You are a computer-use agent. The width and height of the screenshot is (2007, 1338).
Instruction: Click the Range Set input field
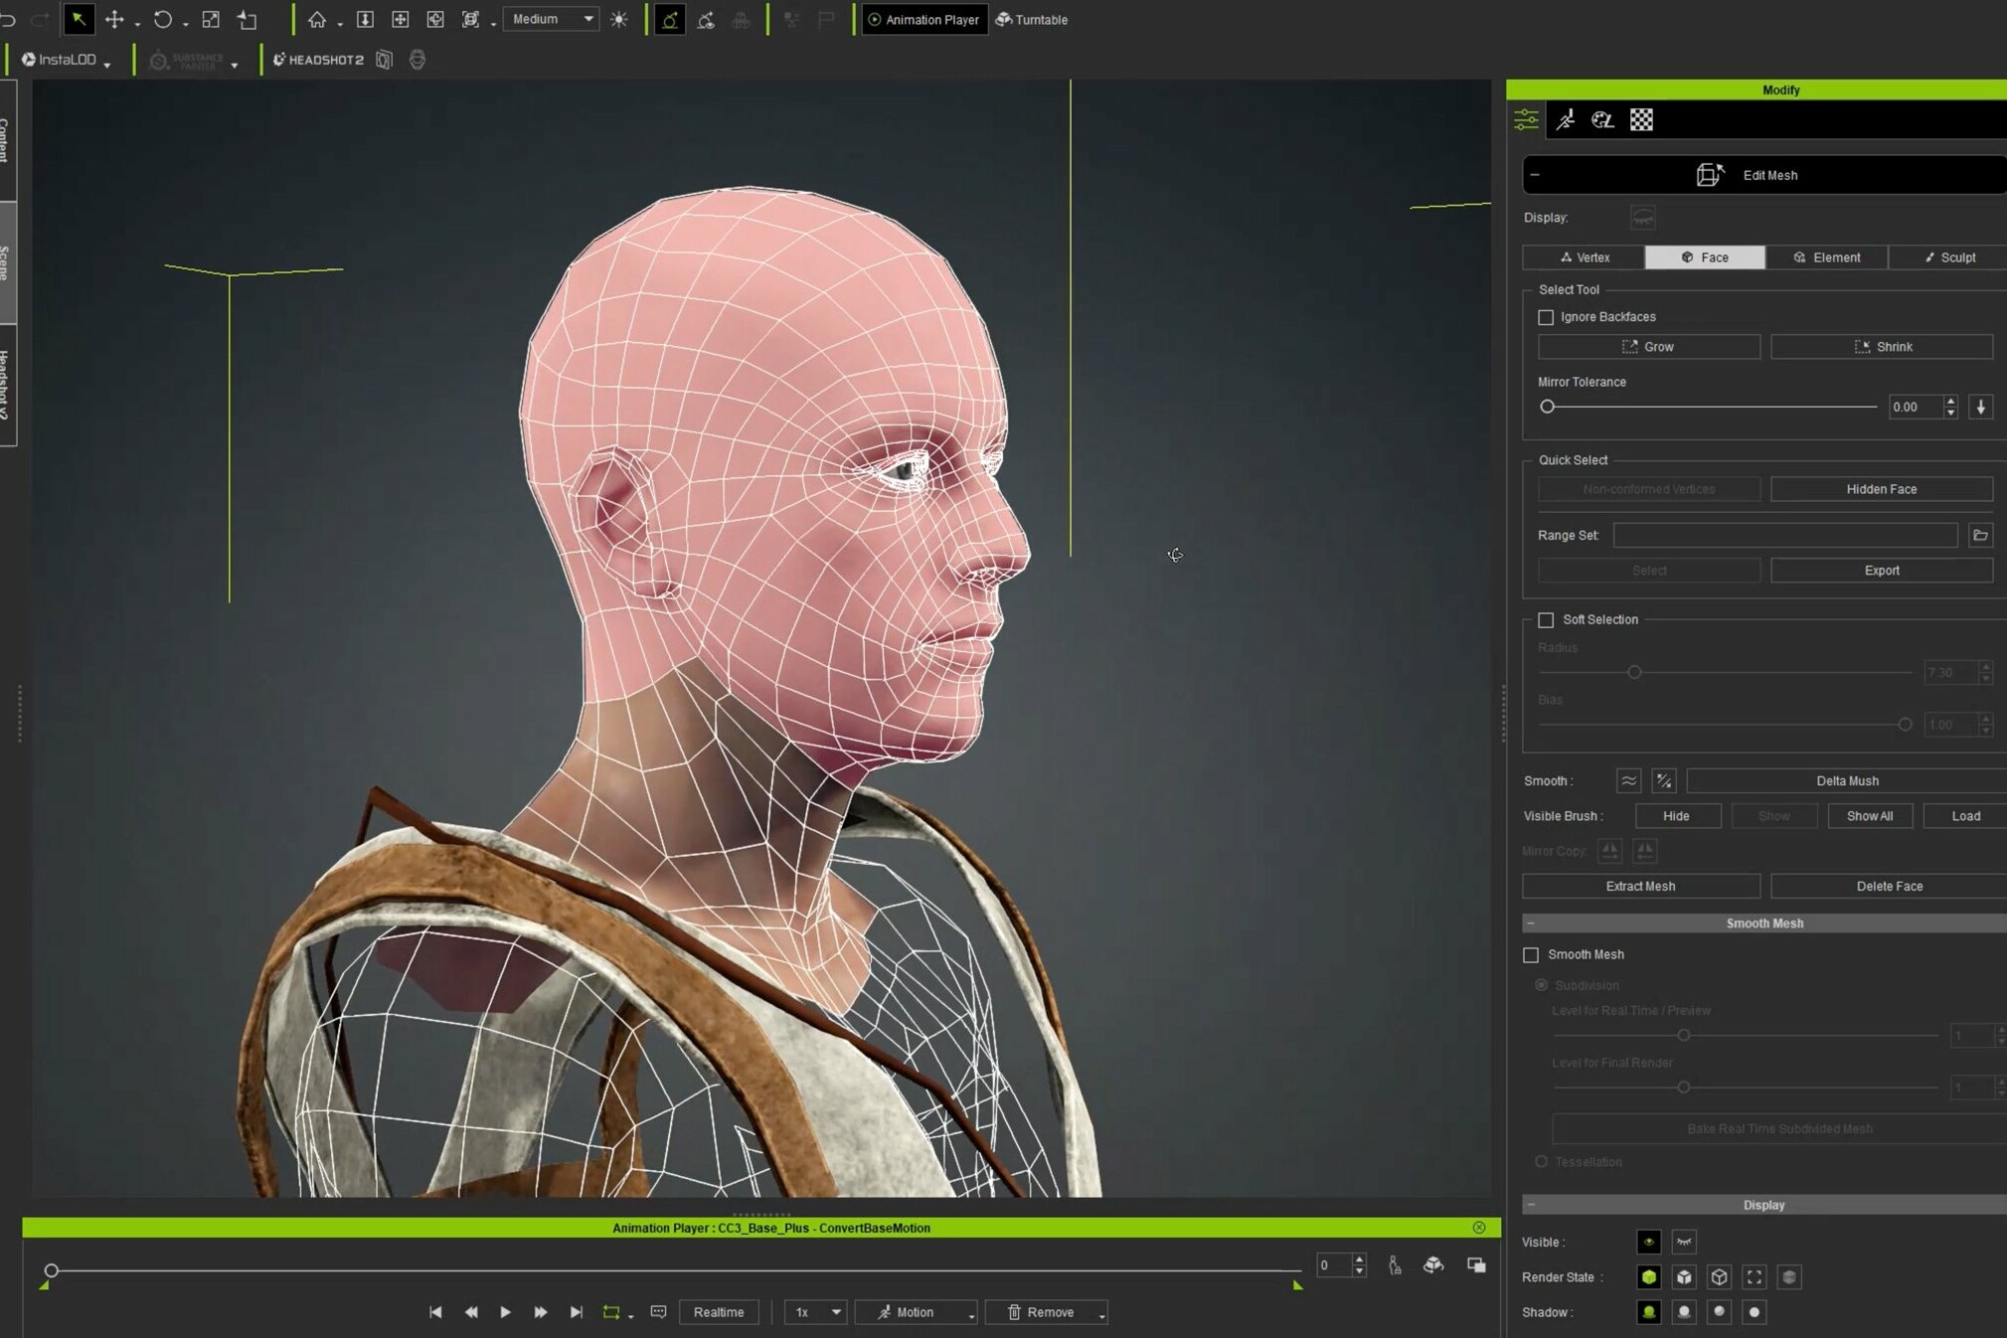(x=1785, y=535)
